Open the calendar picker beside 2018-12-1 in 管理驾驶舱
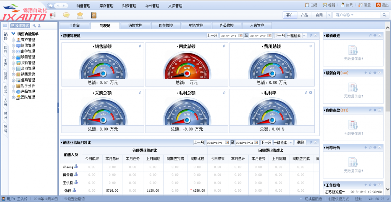 point(240,36)
